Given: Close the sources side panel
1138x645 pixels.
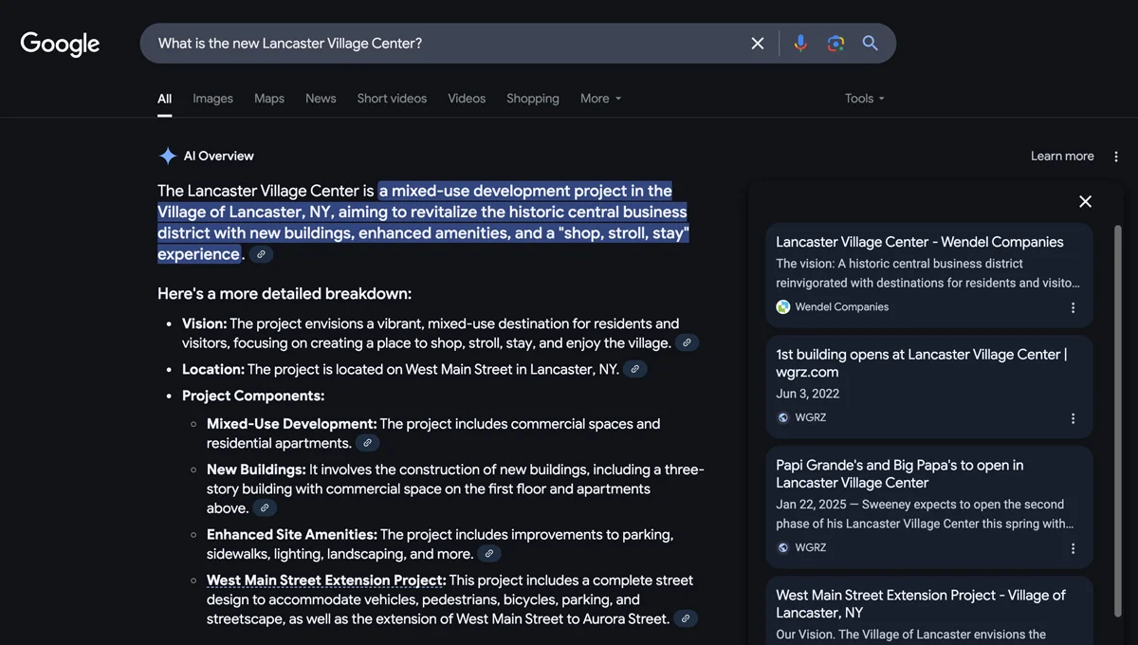Looking at the screenshot, I should 1086,201.
